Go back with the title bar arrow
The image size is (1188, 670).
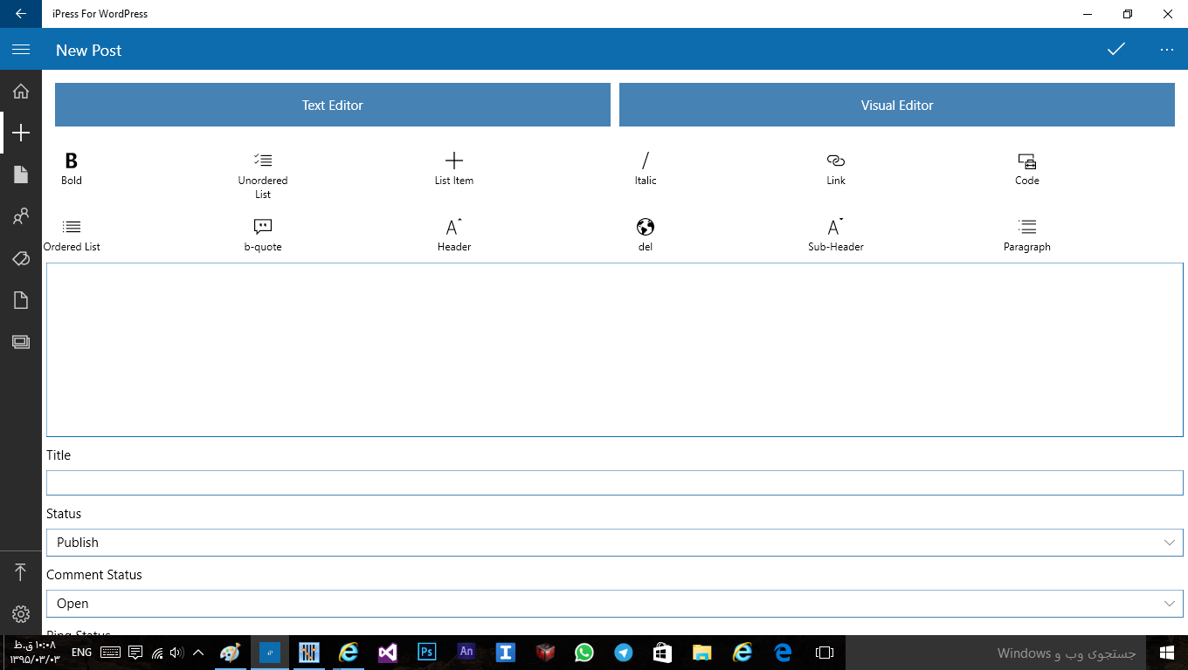click(21, 14)
